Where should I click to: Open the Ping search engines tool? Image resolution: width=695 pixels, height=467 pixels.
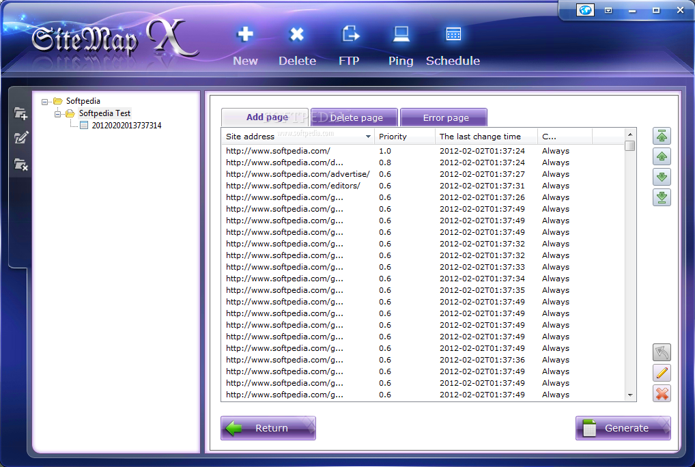point(401,34)
